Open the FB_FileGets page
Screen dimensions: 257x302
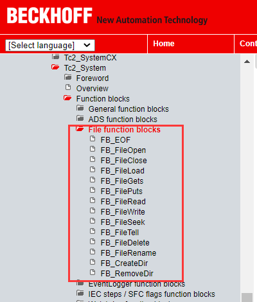click(x=122, y=181)
